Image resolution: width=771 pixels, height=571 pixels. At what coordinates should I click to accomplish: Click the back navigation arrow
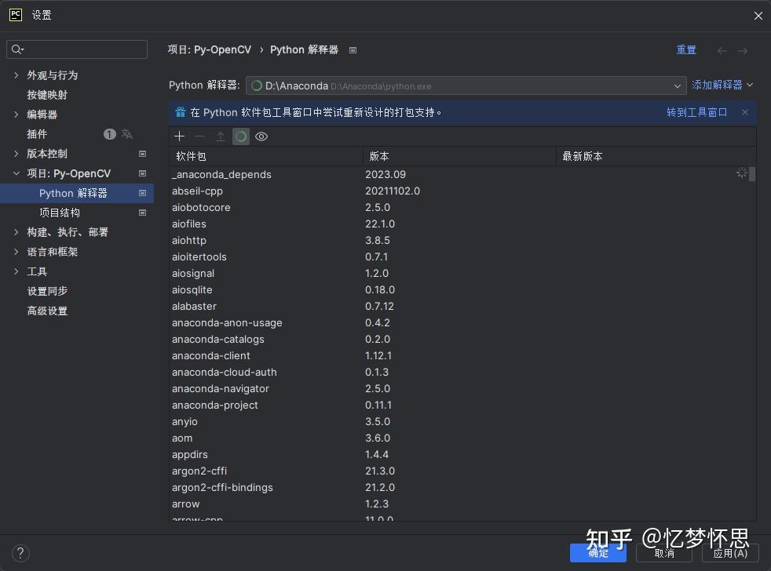[x=722, y=49]
